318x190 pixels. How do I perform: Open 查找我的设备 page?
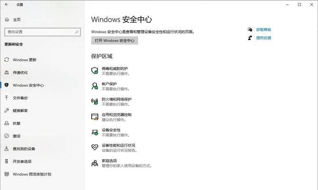pos(24,149)
